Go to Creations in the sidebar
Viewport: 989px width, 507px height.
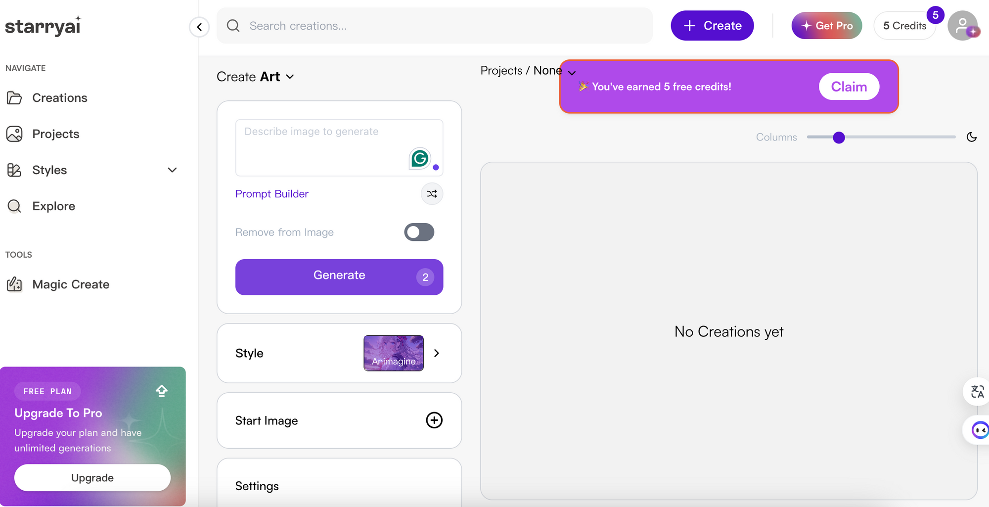[60, 98]
